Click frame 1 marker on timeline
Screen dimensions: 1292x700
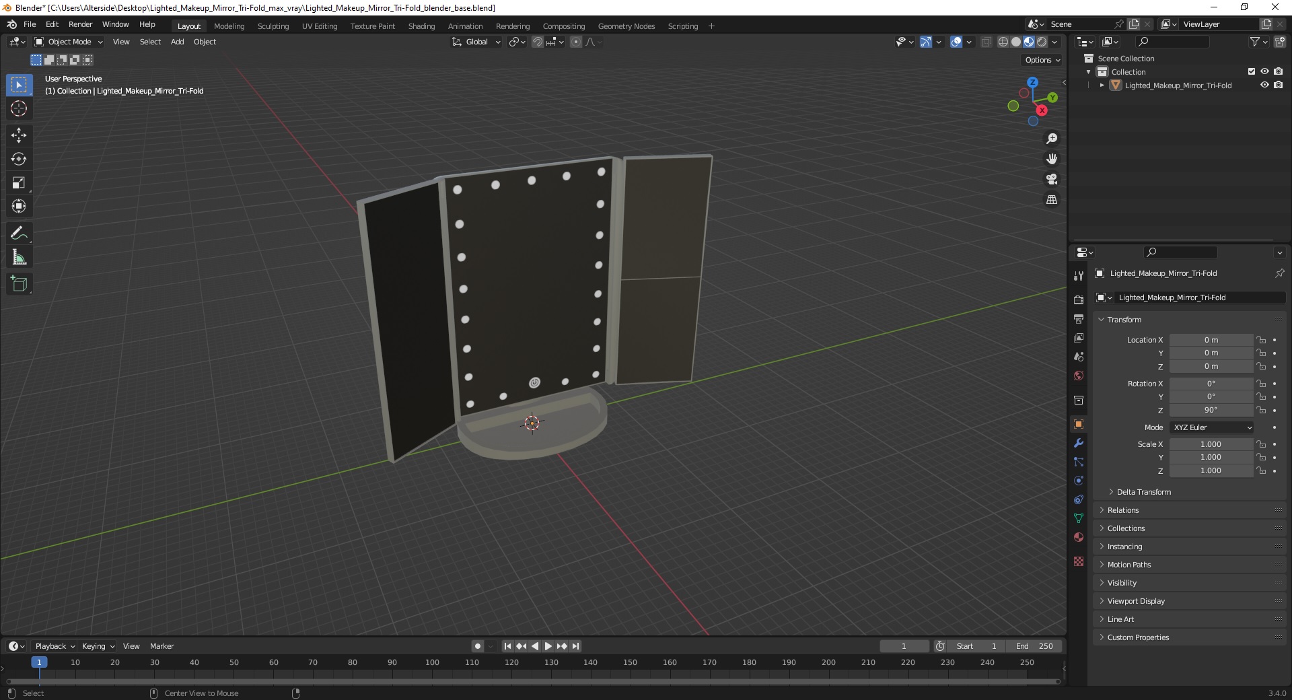point(39,662)
